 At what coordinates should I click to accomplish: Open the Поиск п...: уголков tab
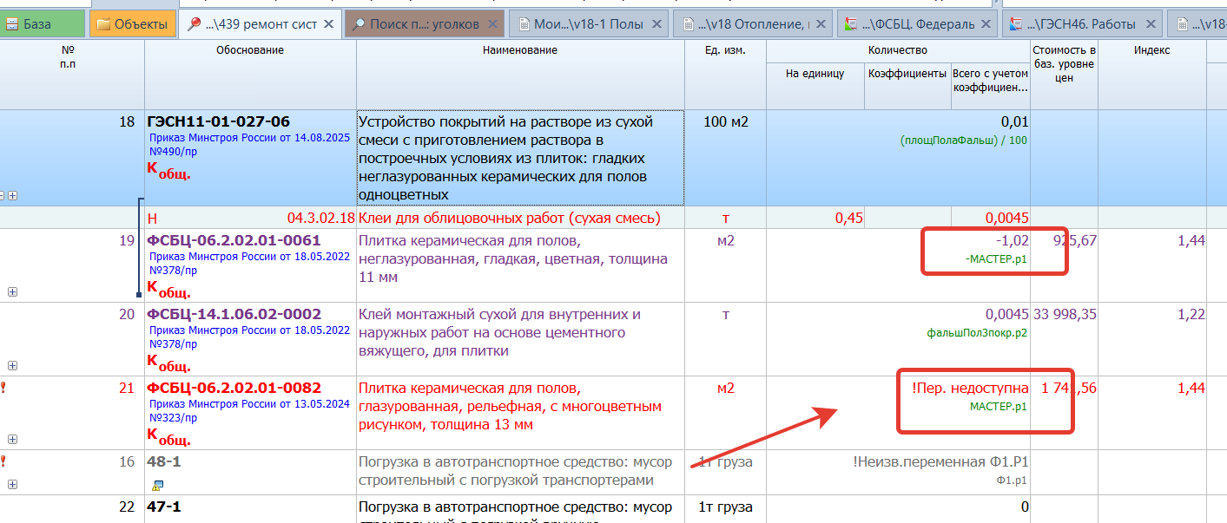(424, 24)
